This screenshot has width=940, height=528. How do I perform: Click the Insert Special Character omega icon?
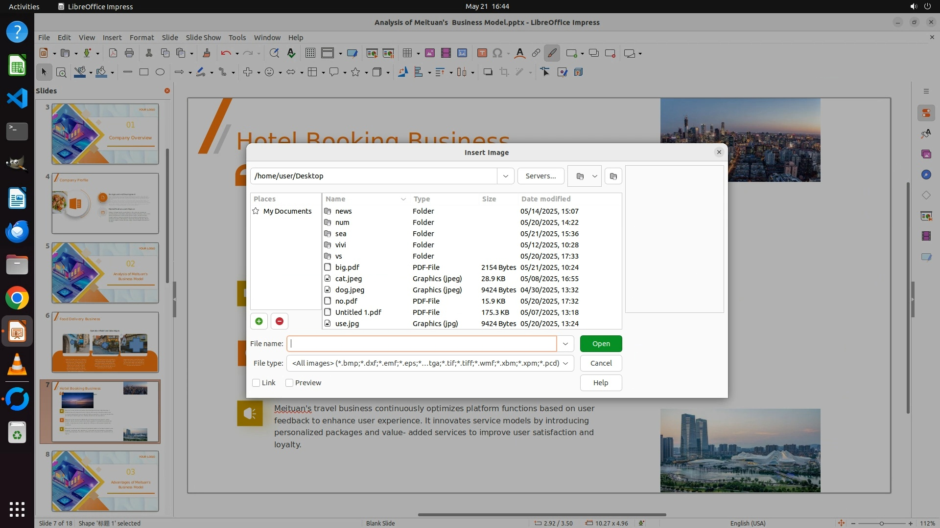[x=497, y=53]
